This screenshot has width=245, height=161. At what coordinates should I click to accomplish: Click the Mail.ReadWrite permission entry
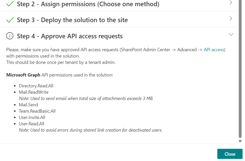pos(34,92)
